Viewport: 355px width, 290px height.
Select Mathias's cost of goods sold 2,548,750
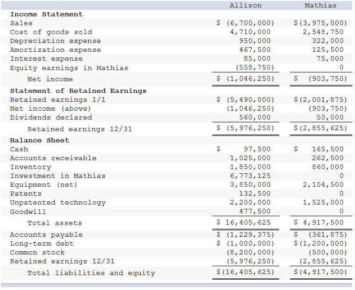(x=323, y=32)
